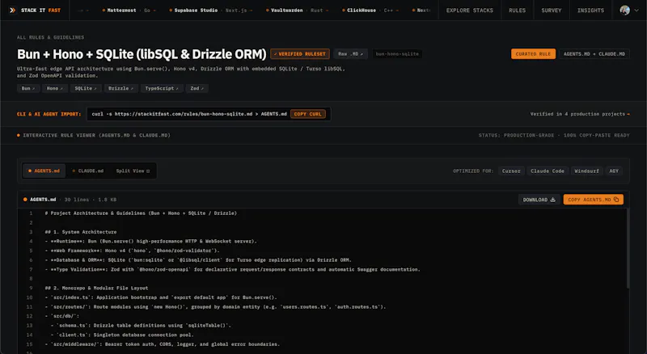Screen dimensions: 647x354
Task: Download the AGENTS.md file
Action: point(539,200)
